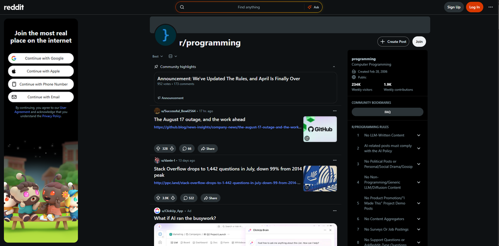Open post titled The August 17 outage

pos(199,119)
